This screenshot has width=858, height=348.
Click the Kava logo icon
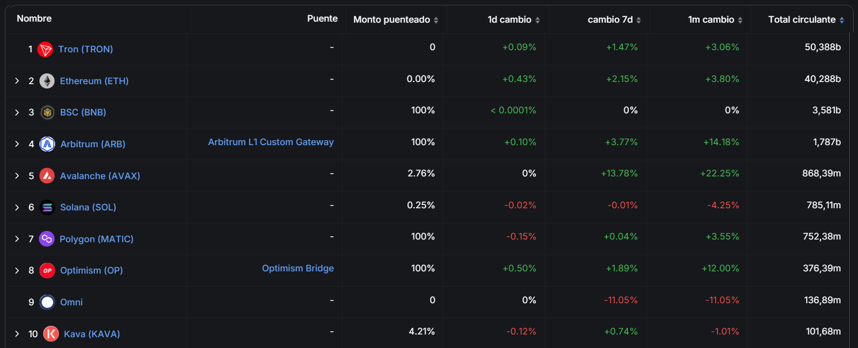pos(51,334)
